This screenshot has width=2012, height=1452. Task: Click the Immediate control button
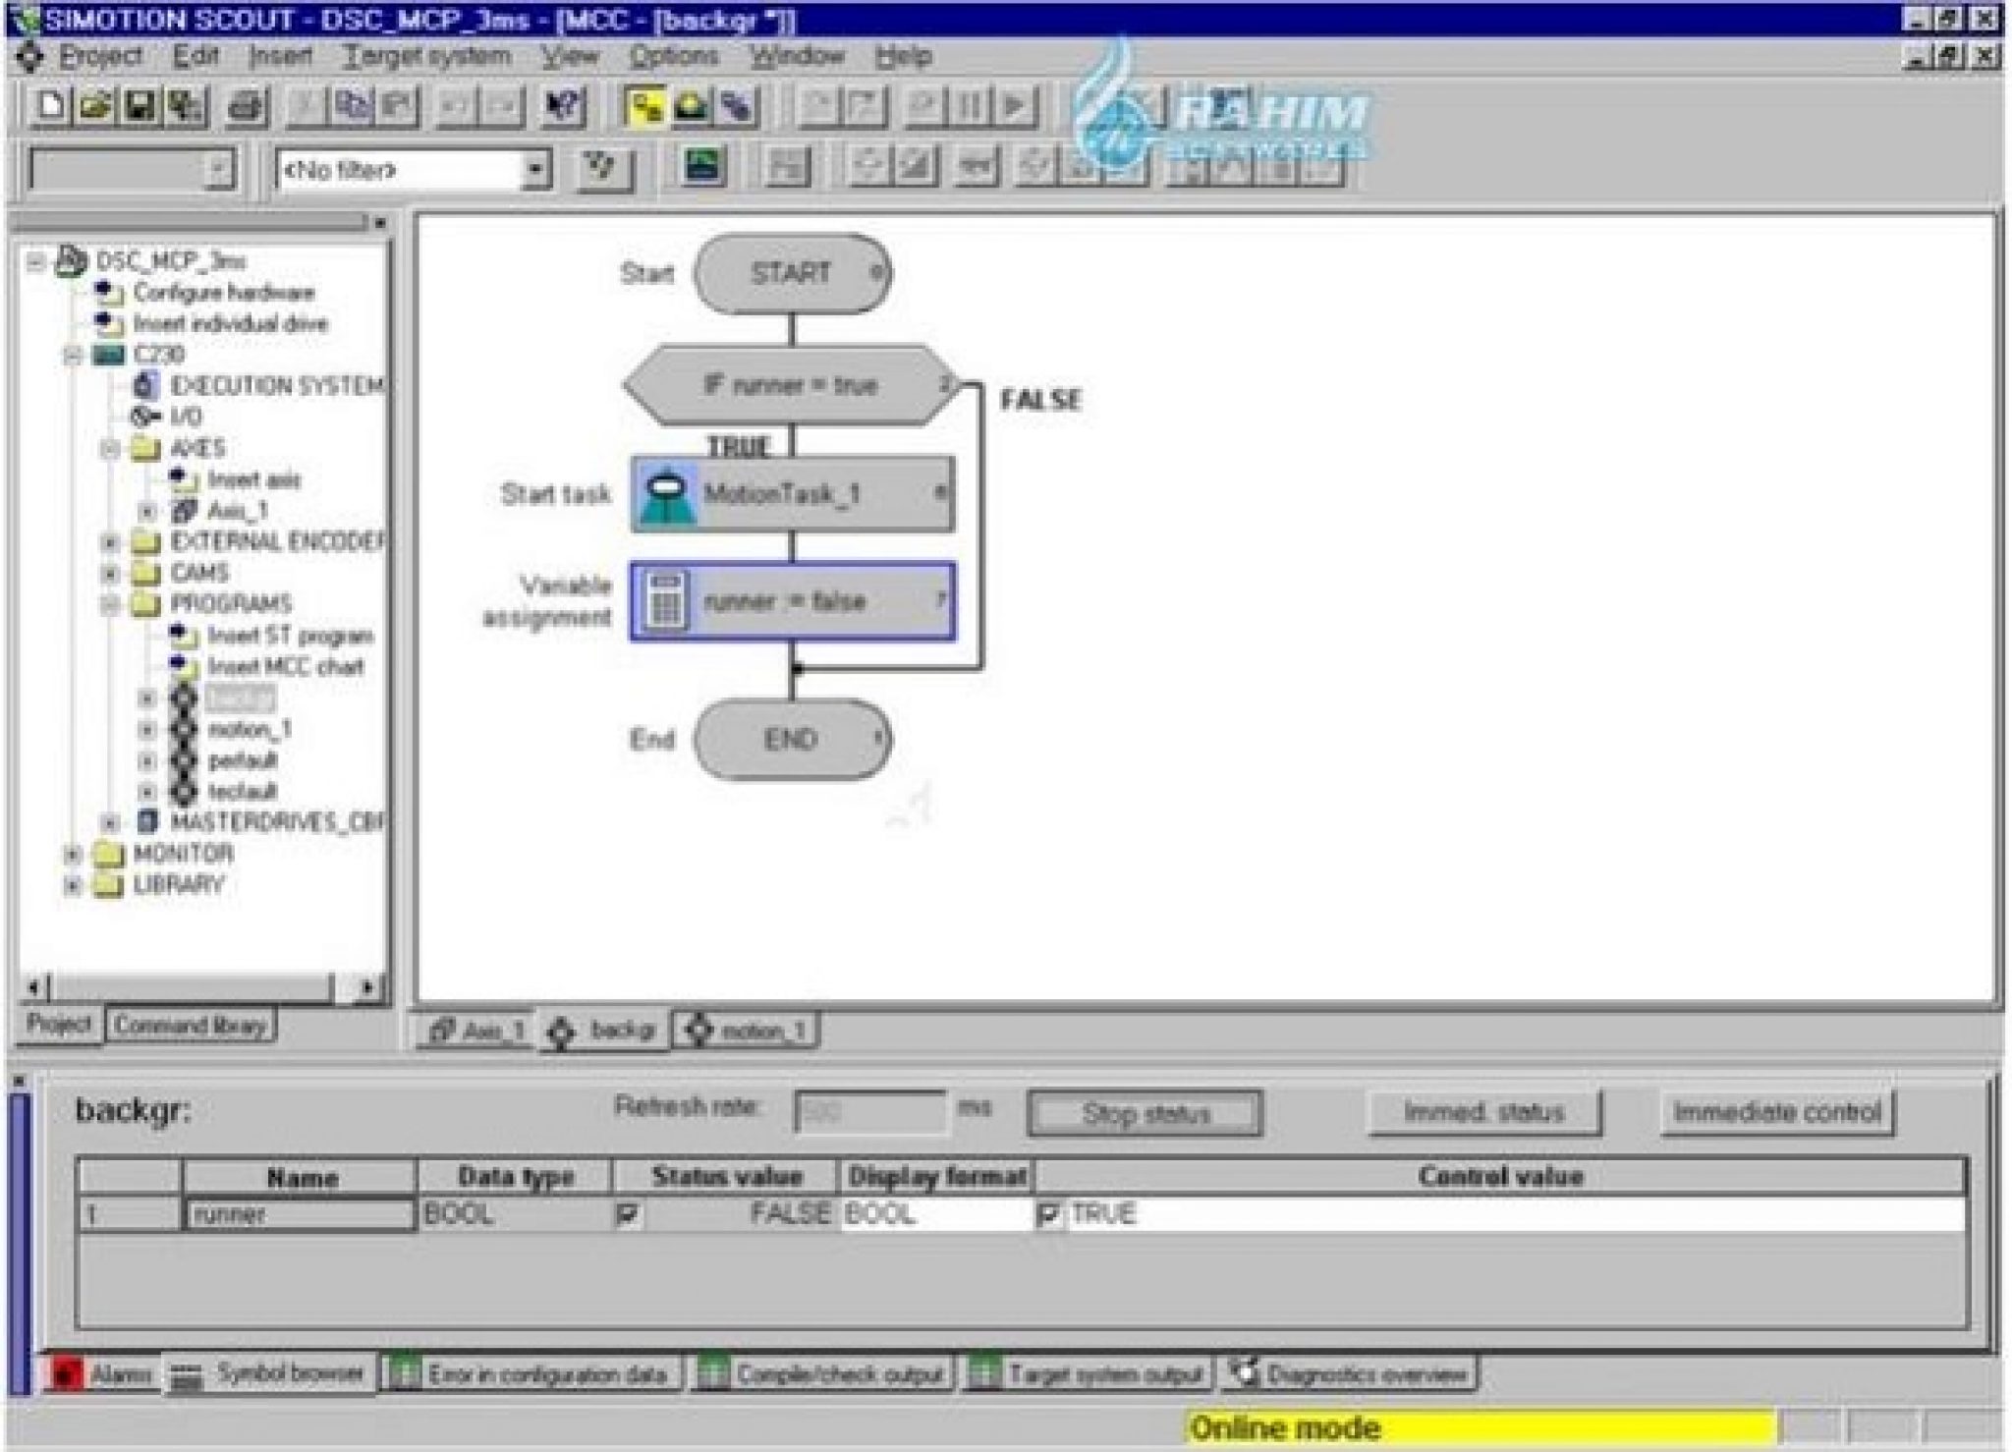[1776, 1112]
